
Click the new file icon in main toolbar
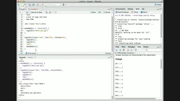(x=18, y=5)
